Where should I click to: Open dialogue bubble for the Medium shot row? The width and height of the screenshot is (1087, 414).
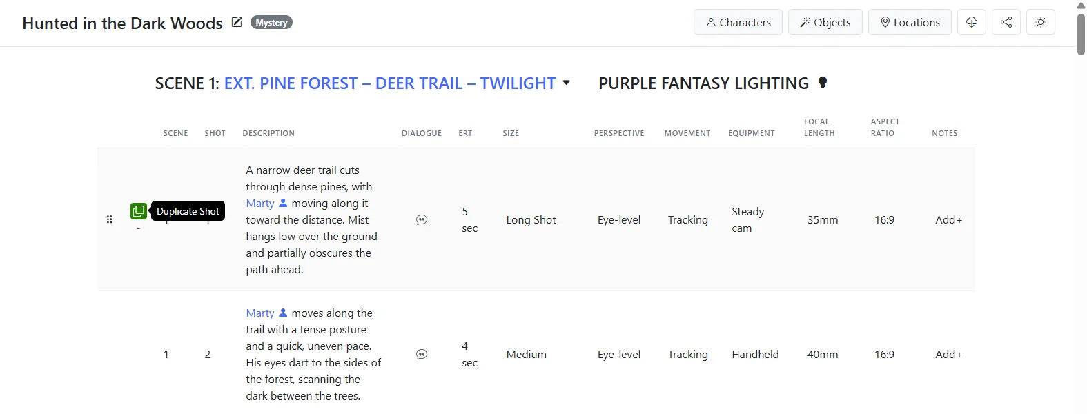pos(422,354)
